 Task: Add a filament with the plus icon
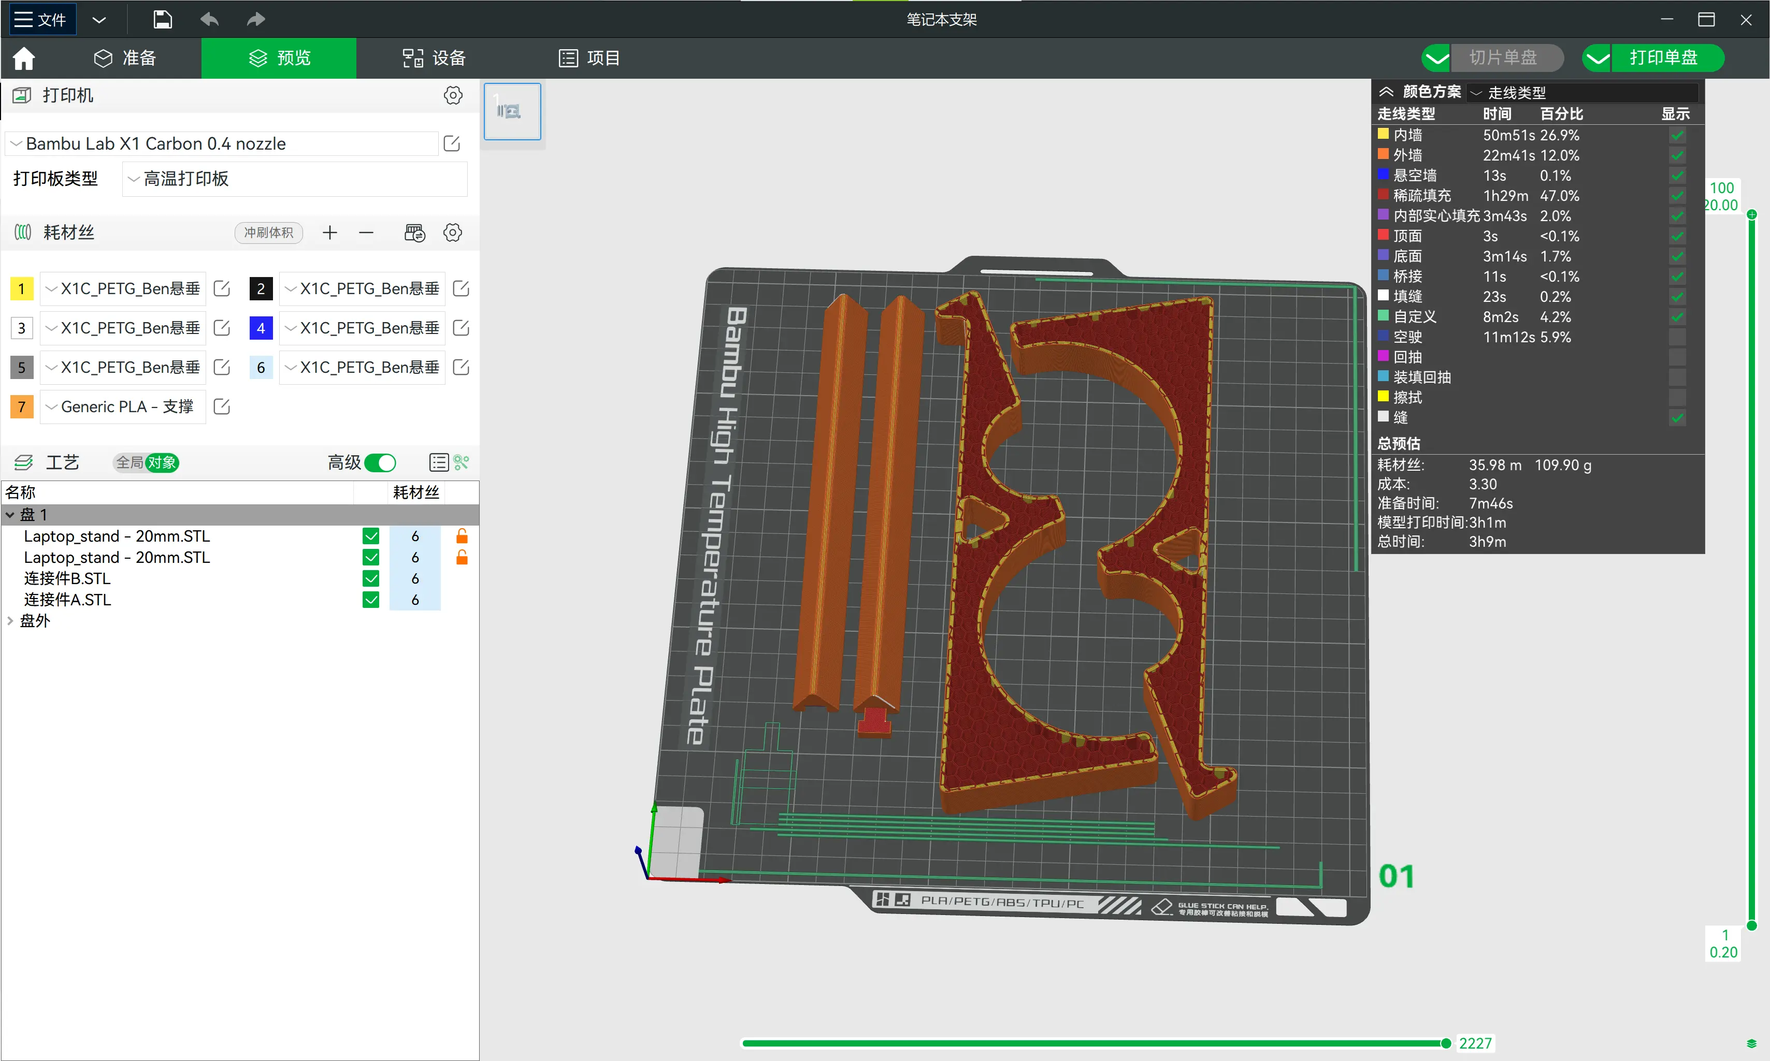(329, 232)
